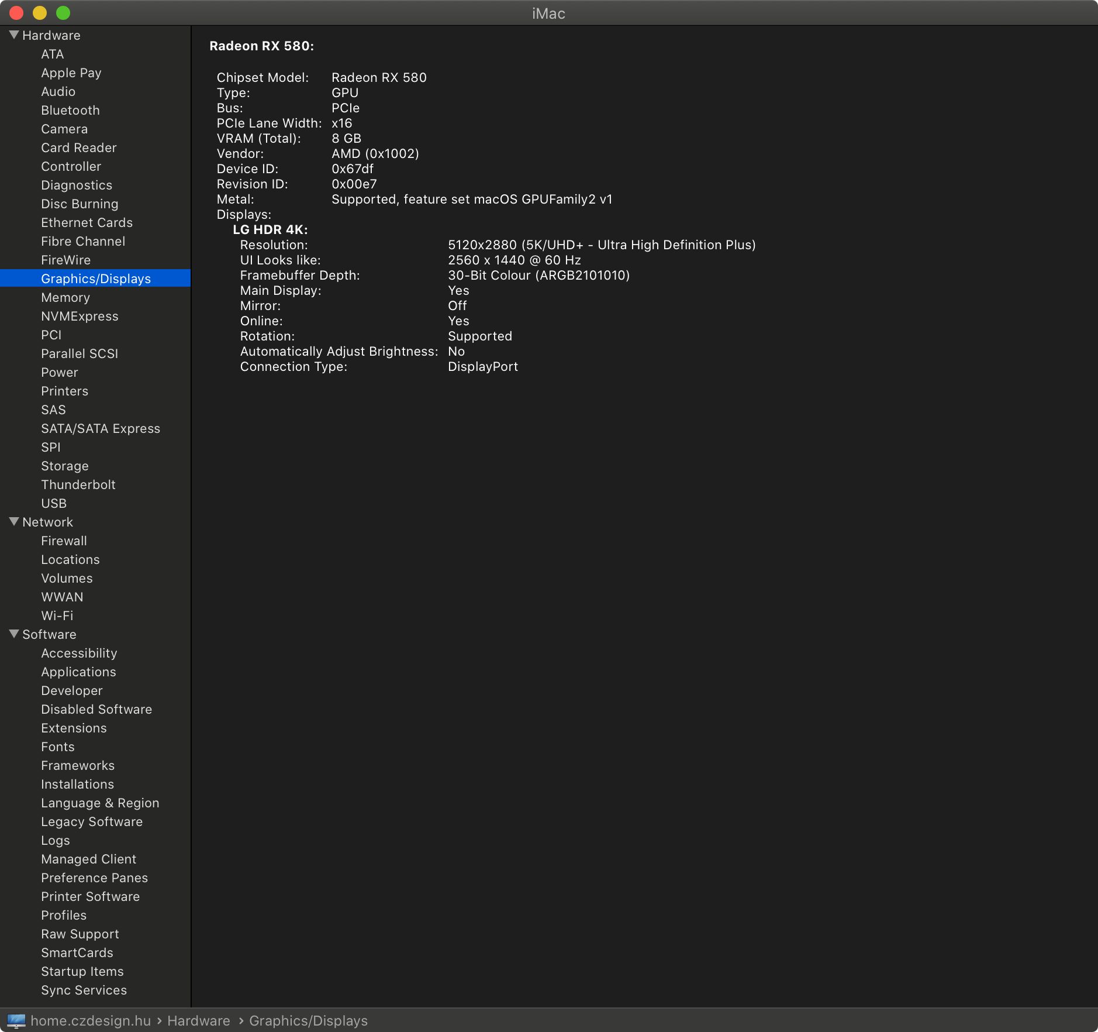Select the SAS entry
Screen dimensions: 1098x1032
tap(54, 410)
